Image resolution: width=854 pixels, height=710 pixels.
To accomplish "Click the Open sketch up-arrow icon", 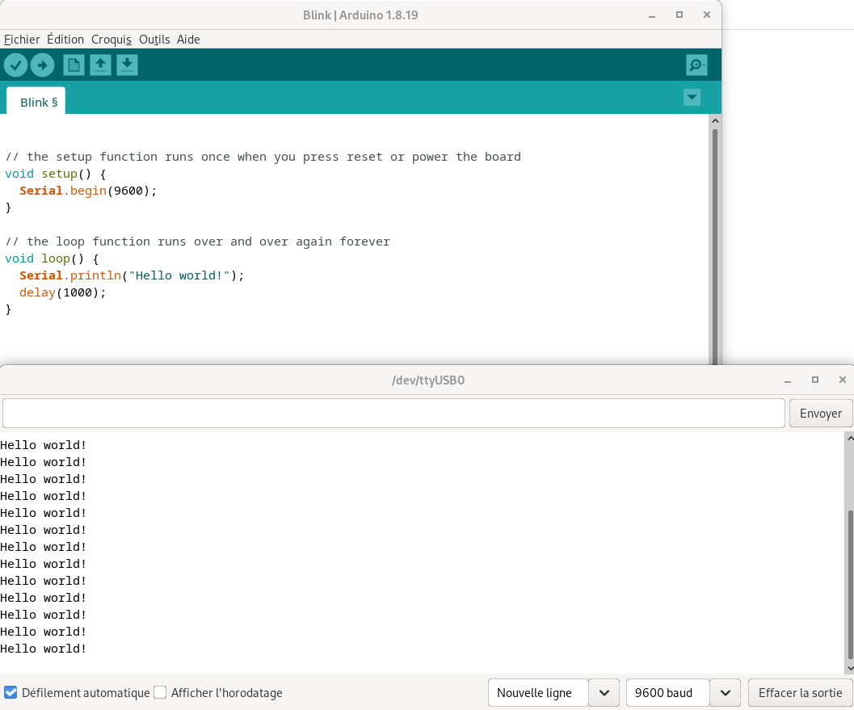I will click(x=100, y=65).
